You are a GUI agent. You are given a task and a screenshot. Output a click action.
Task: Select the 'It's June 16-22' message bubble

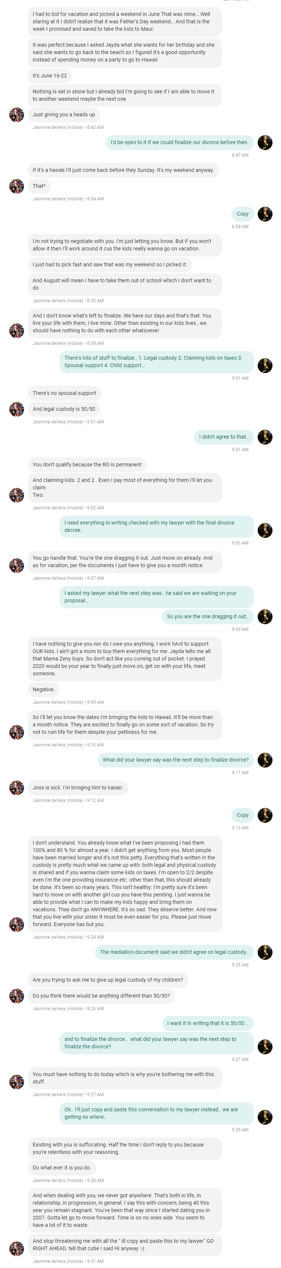(50, 76)
